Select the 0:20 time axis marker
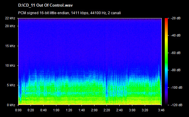This screenshot has height=117, width=189. click(x=31, y=110)
